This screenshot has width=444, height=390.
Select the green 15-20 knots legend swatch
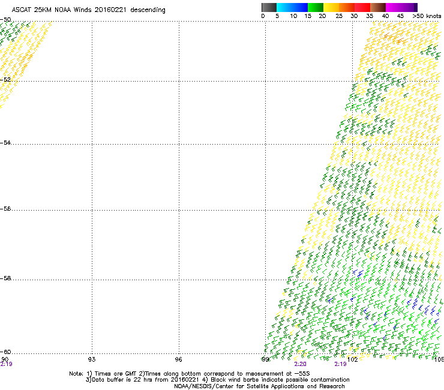pos(316,7)
